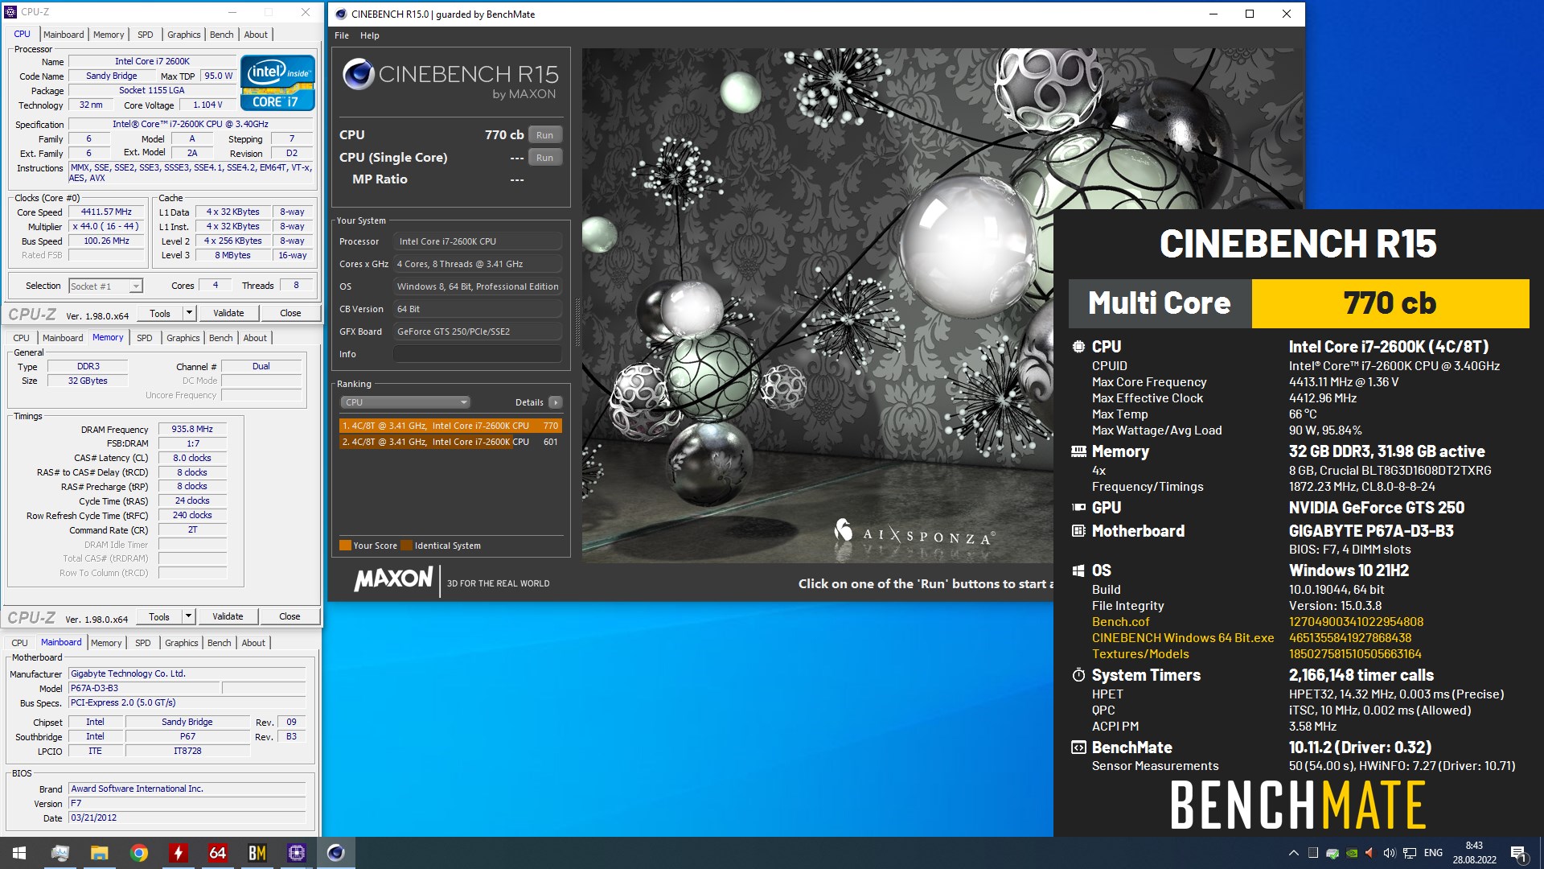
Task: Click the printer-with-checkmark tray icon
Action: (1332, 853)
